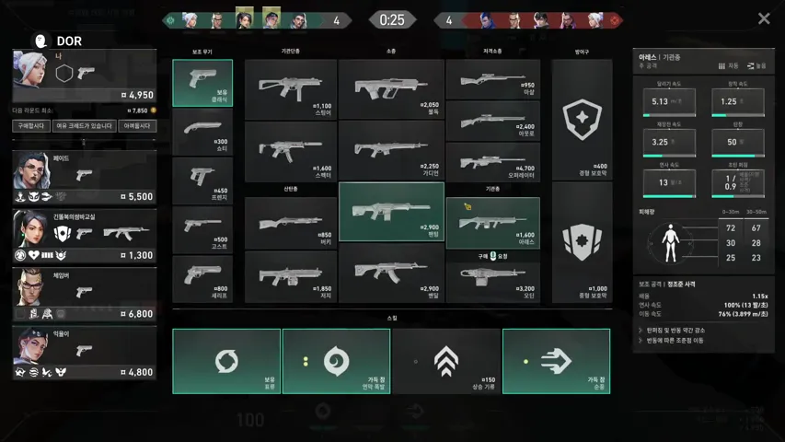The width and height of the screenshot is (785, 442).
Task: Click the 탄창 50 magazine stat box
Action: coord(738,143)
